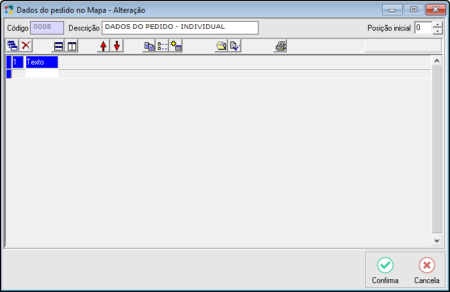Screen dimensions: 450x292
Task: Click the Confirma button
Action: point(385,270)
